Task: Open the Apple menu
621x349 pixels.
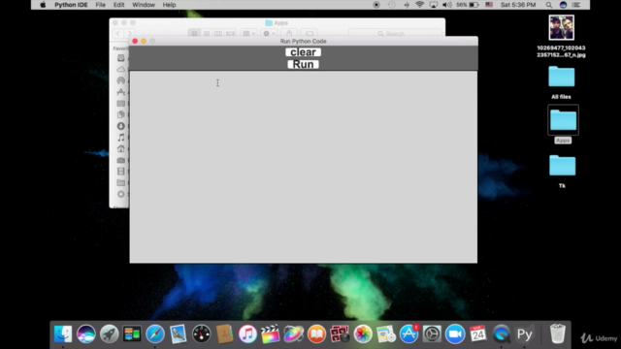Action: pyautogui.click(x=43, y=5)
